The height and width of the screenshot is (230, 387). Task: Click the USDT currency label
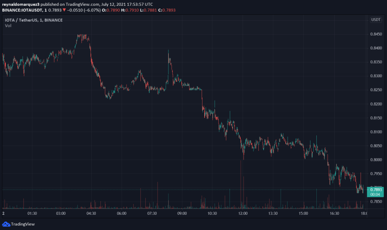tap(376, 20)
